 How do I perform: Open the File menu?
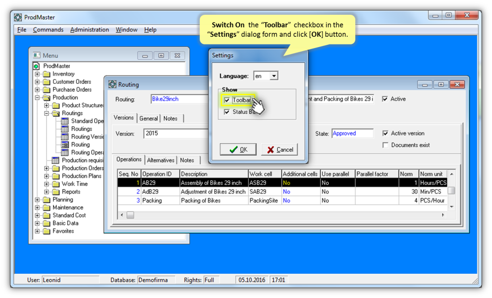click(22, 30)
